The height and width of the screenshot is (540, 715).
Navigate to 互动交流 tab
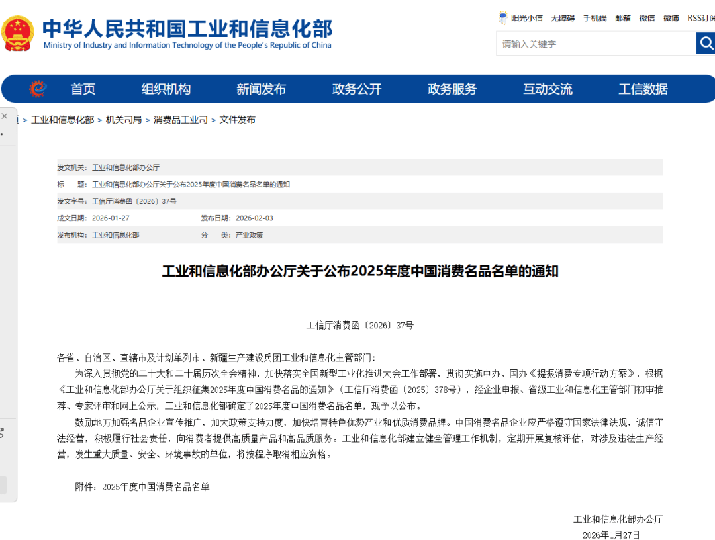coord(548,89)
